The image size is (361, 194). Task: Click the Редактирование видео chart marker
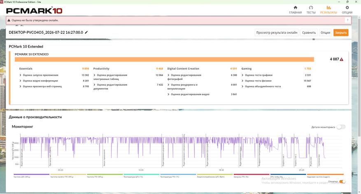pyautogui.click(x=240, y=156)
